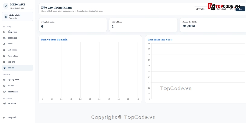Click the end date calendar picker icon
Screen dimensions: 246x123
231,9
